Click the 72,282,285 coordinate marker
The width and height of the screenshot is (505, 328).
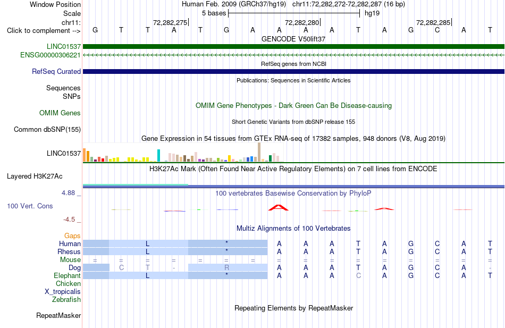click(x=433, y=22)
